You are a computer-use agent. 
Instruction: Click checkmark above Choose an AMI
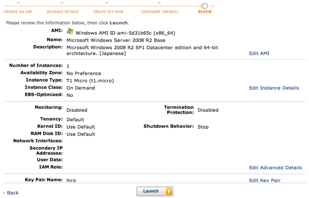pos(18,3)
